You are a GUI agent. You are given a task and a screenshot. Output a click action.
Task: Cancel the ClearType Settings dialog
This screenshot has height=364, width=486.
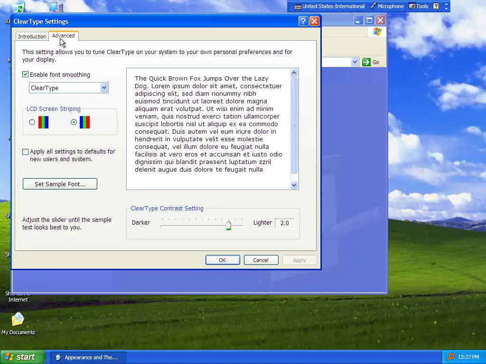click(x=261, y=260)
